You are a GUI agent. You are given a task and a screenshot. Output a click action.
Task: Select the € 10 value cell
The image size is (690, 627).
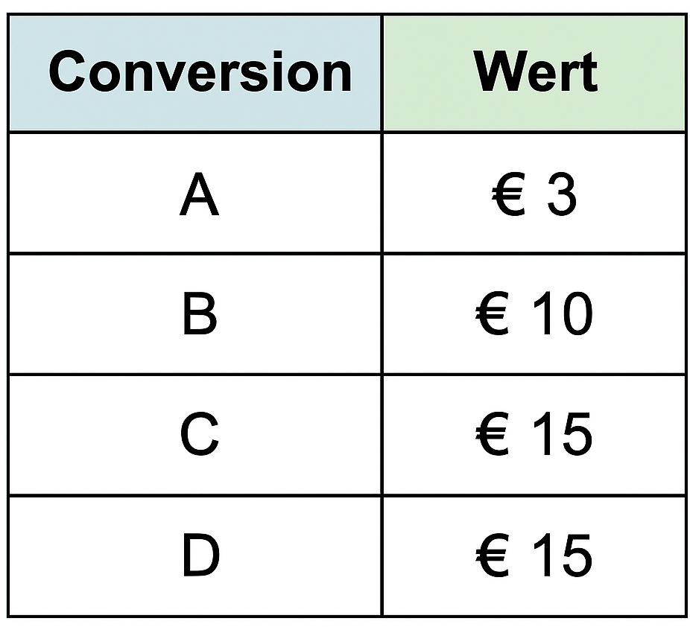(535, 313)
